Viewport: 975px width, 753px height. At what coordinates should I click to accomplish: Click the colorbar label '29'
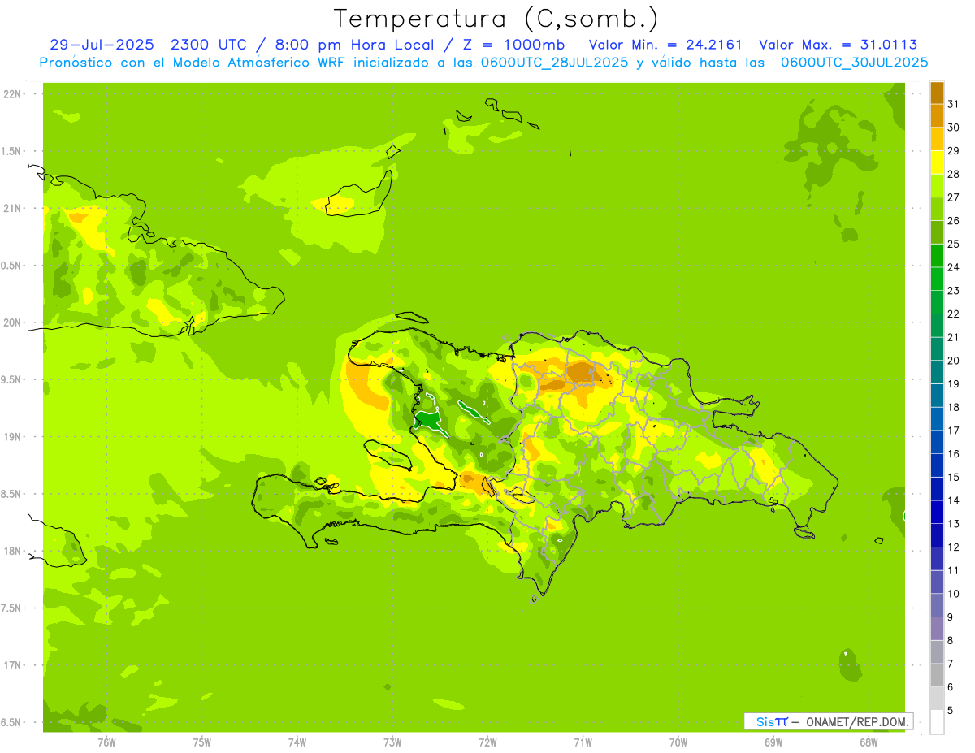point(953,150)
